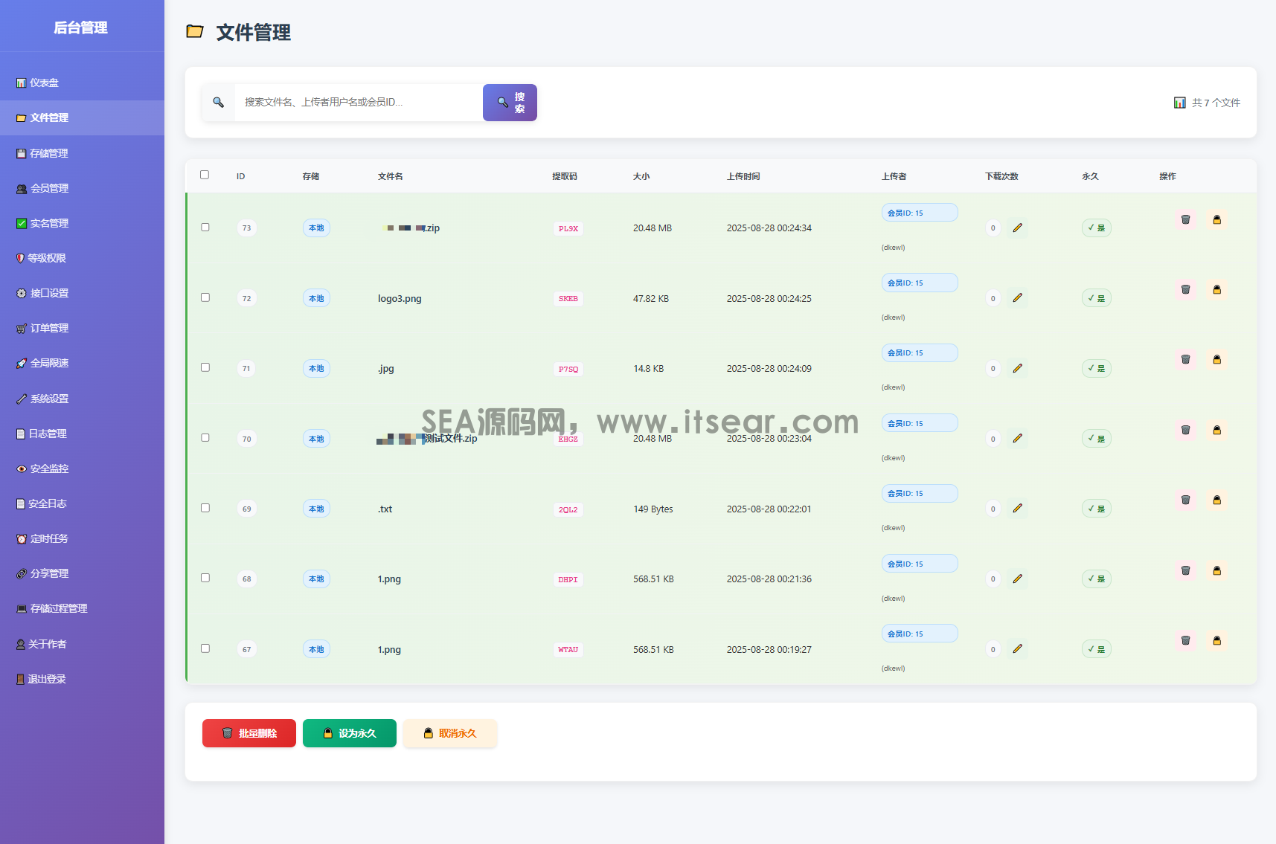Select checkbox for file ID 69
This screenshot has width=1276, height=844.
coord(205,508)
